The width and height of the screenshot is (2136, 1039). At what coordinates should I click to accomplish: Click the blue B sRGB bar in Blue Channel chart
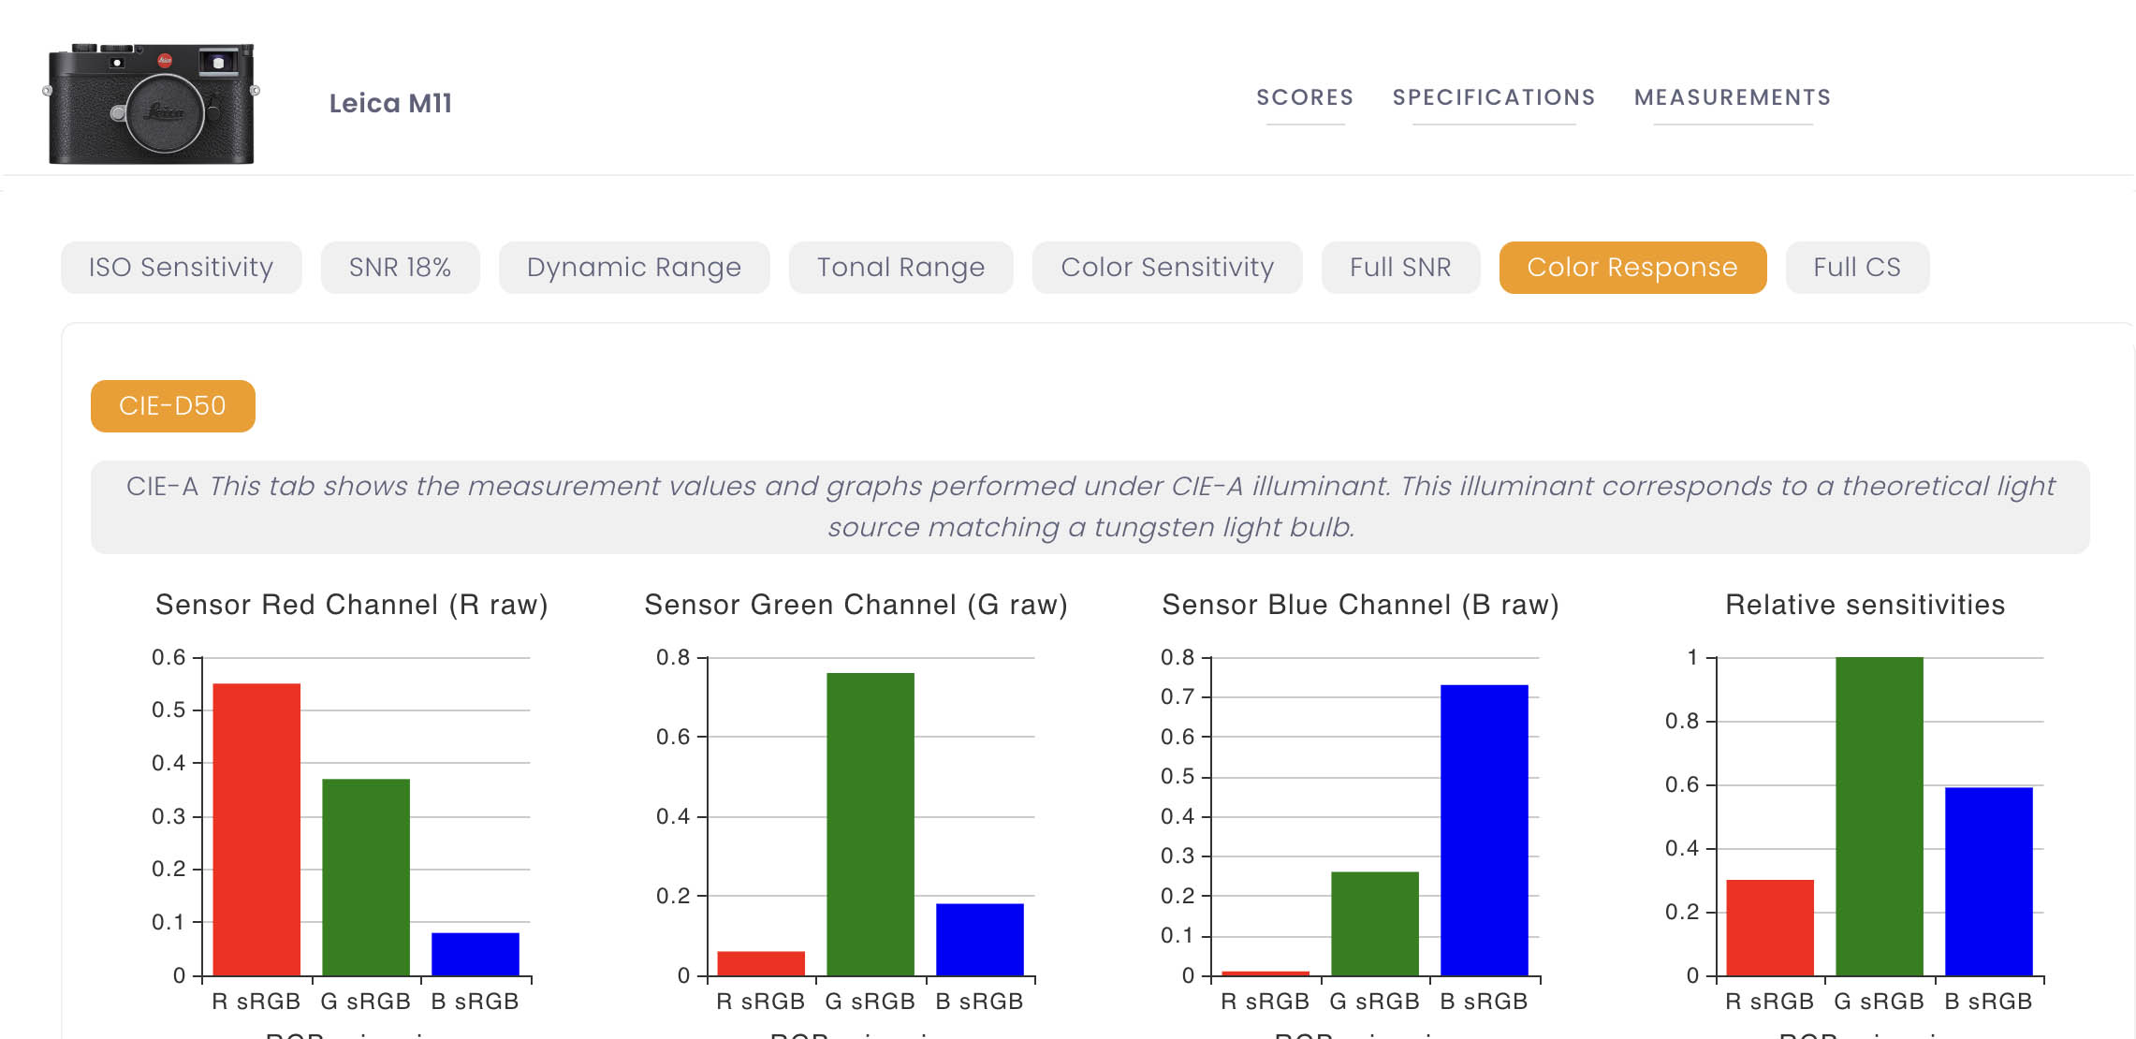1485,830
